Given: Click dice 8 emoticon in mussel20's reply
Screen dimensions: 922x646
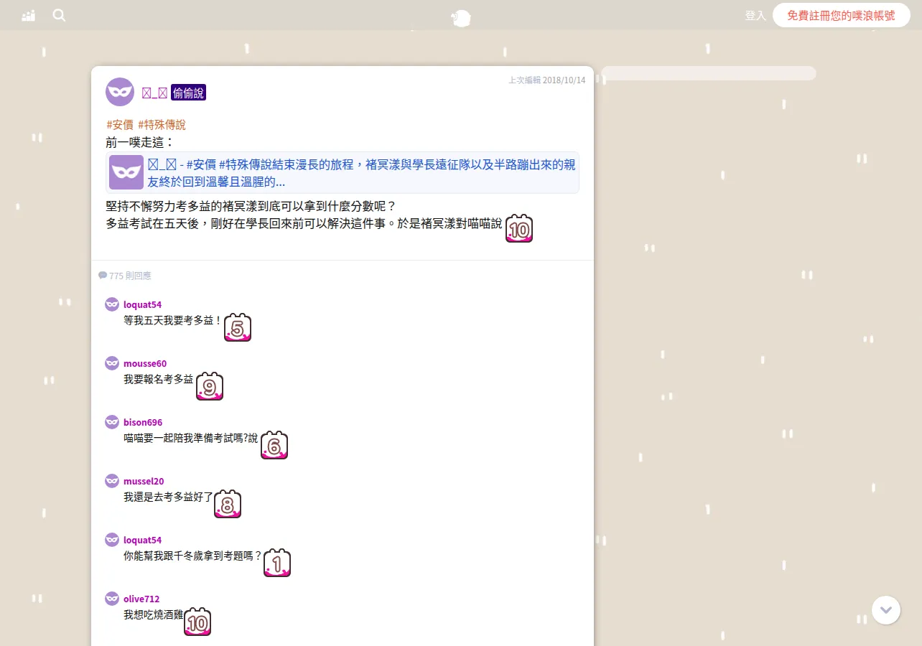Looking at the screenshot, I should (x=228, y=504).
